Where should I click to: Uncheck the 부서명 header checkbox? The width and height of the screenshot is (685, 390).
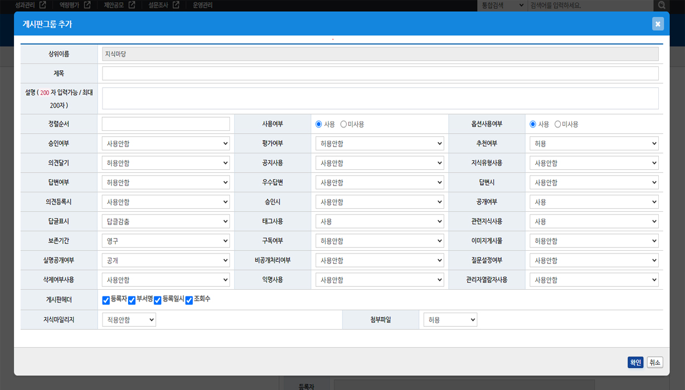pyautogui.click(x=132, y=300)
